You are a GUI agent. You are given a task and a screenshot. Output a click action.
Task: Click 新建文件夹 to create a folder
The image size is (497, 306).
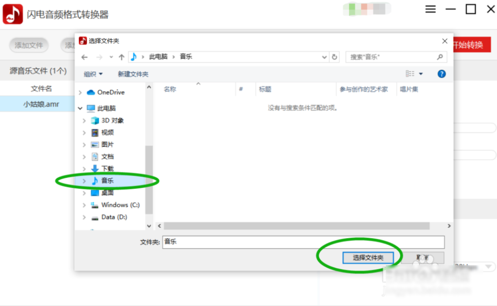click(133, 74)
